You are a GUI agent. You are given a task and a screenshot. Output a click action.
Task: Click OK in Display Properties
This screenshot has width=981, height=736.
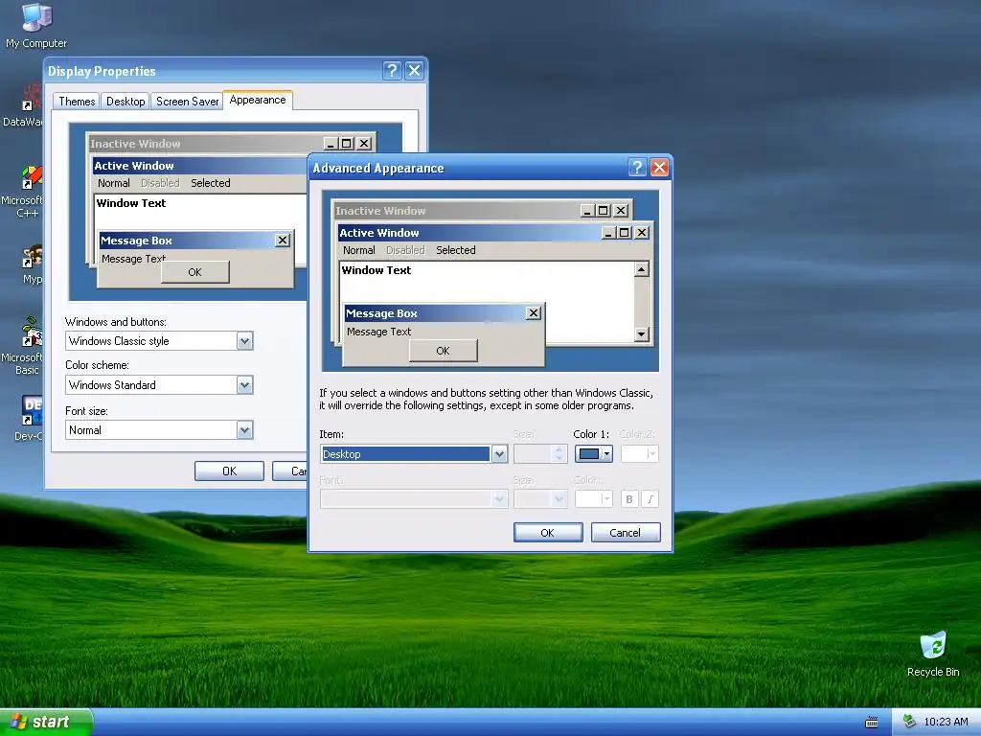point(229,471)
